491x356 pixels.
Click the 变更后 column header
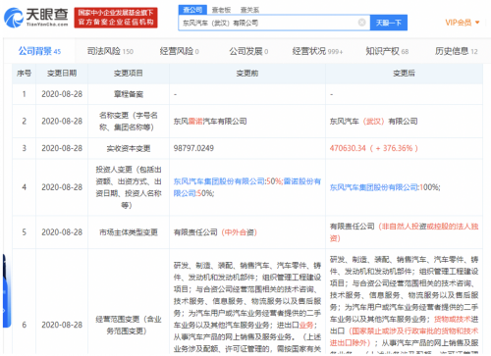click(404, 74)
